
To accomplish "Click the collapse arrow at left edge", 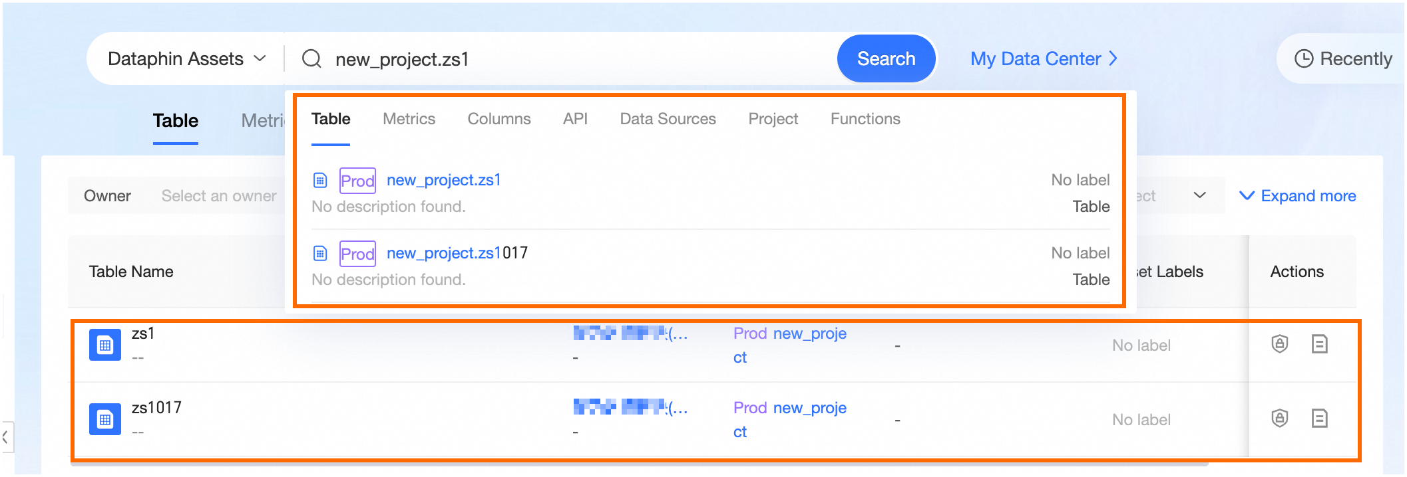I will coord(6,436).
